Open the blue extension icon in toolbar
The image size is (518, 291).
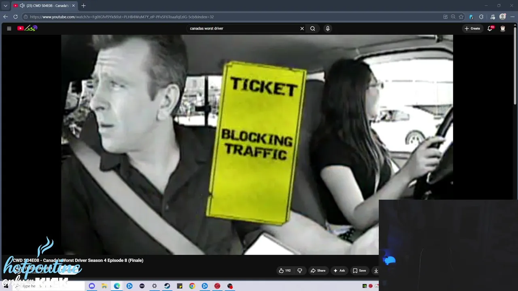pyautogui.click(x=471, y=17)
